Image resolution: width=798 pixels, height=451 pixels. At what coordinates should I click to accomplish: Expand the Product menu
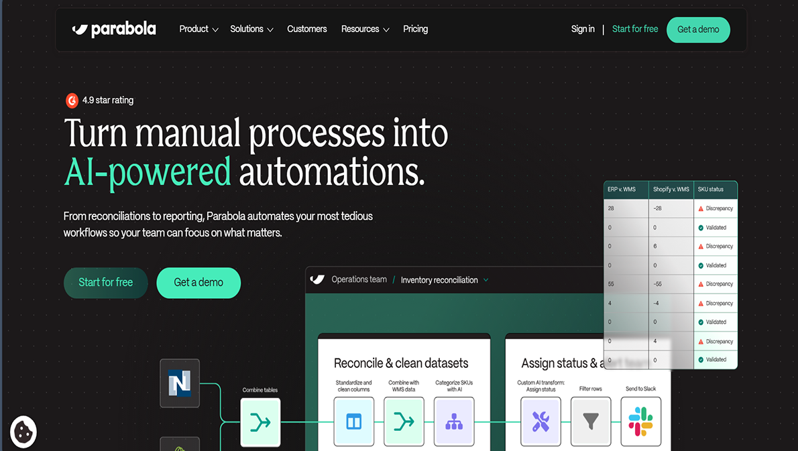pos(198,29)
